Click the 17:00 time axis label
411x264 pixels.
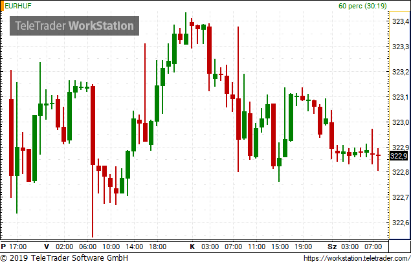[18, 247]
